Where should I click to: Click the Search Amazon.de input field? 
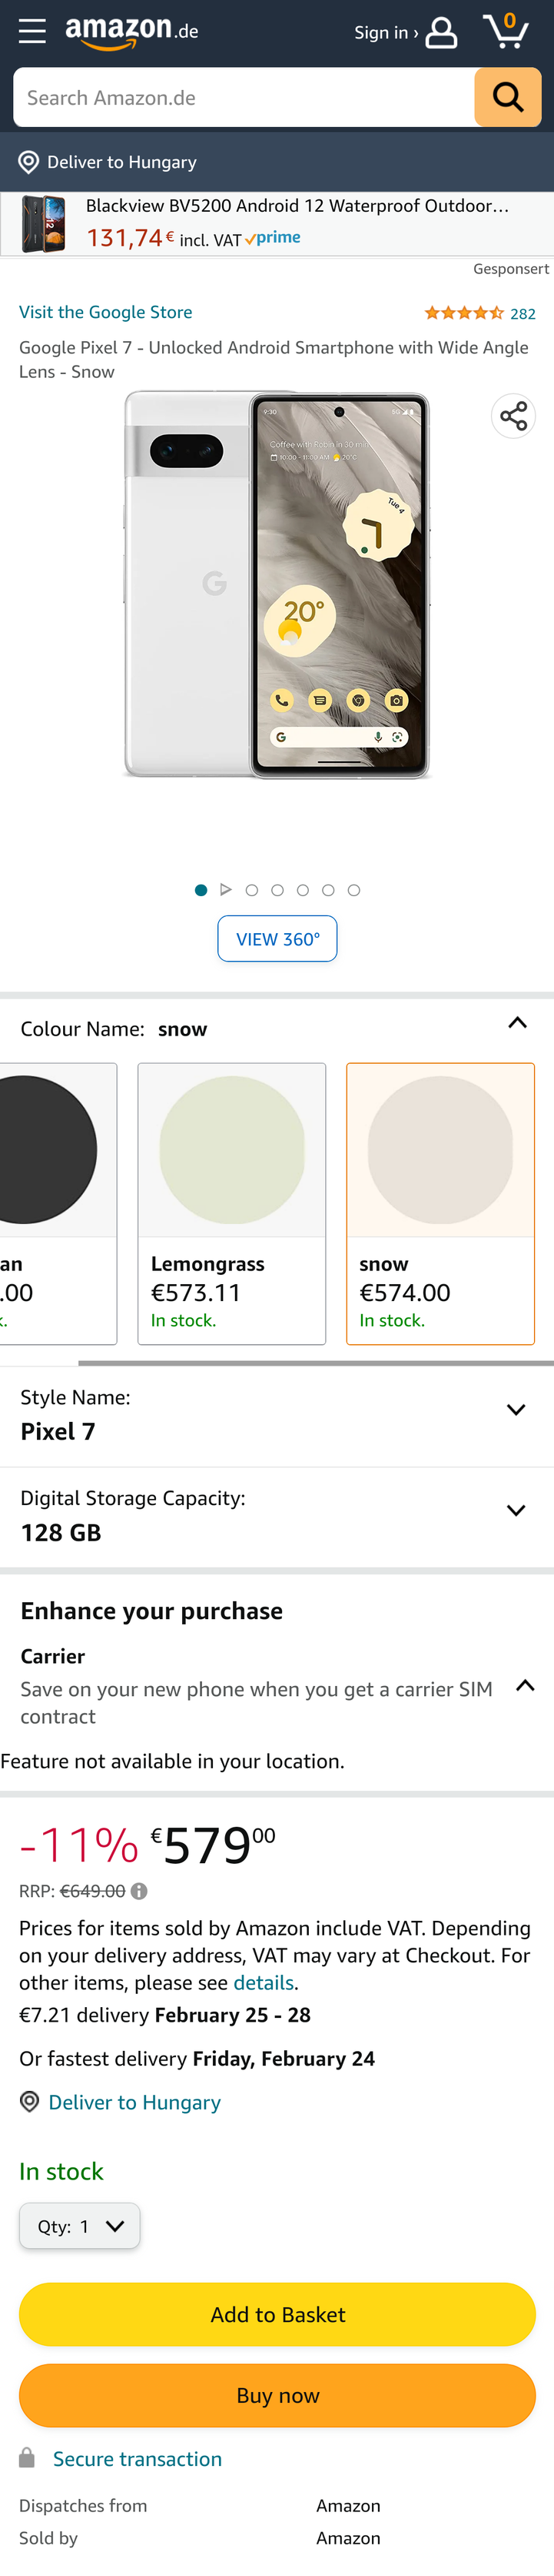(244, 98)
